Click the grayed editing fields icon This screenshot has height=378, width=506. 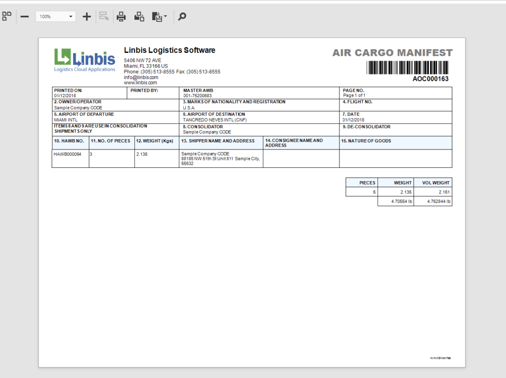104,16
